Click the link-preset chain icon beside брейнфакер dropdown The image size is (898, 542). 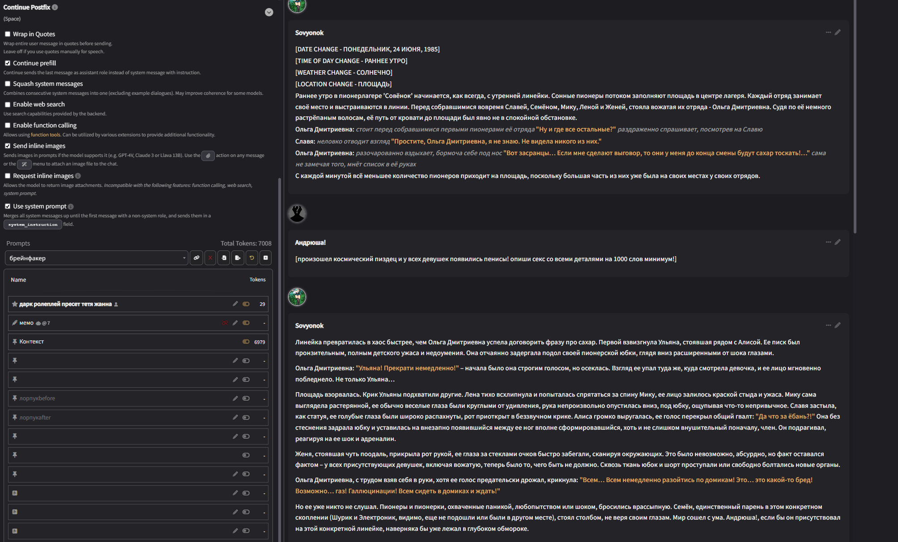pyautogui.click(x=196, y=258)
